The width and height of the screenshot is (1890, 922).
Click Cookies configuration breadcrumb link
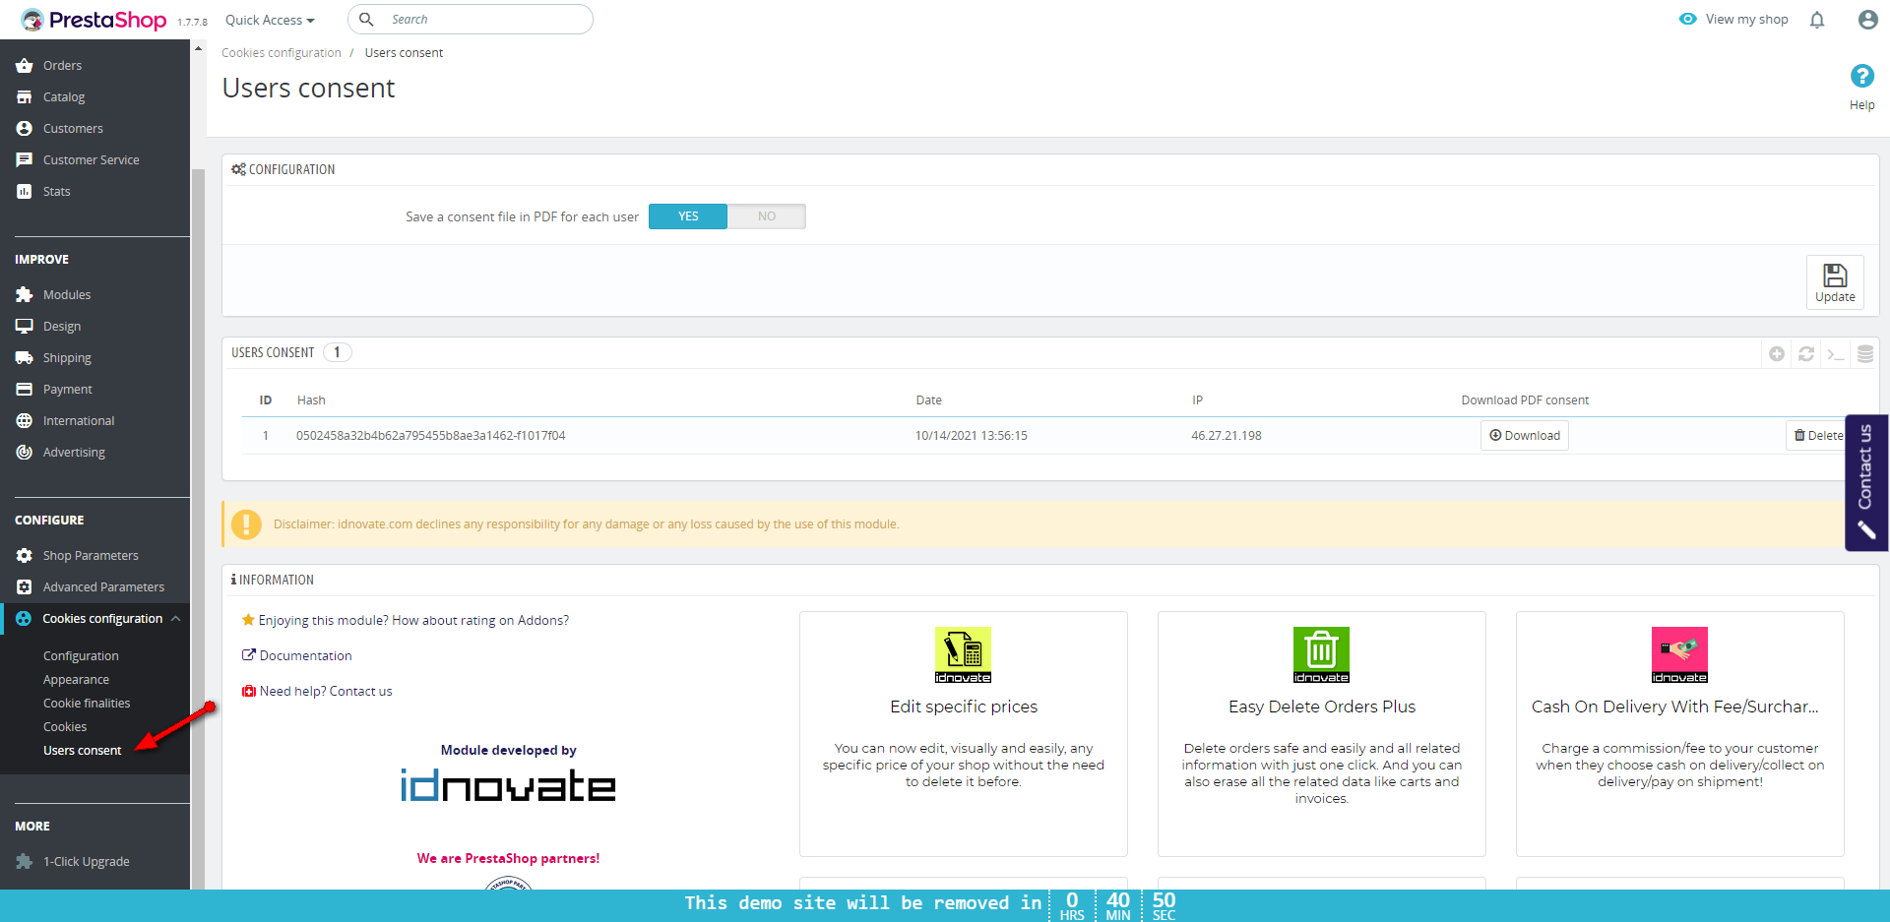[282, 53]
